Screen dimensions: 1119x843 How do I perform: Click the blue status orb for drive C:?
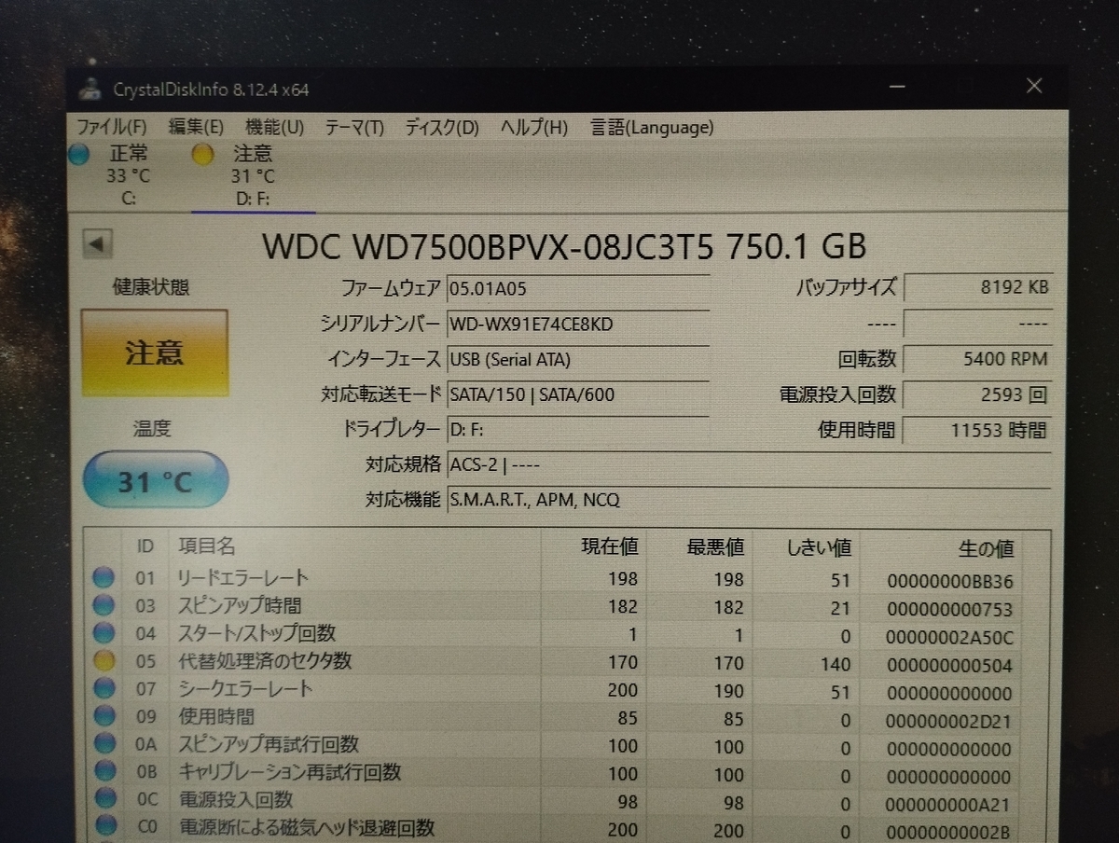tap(79, 154)
